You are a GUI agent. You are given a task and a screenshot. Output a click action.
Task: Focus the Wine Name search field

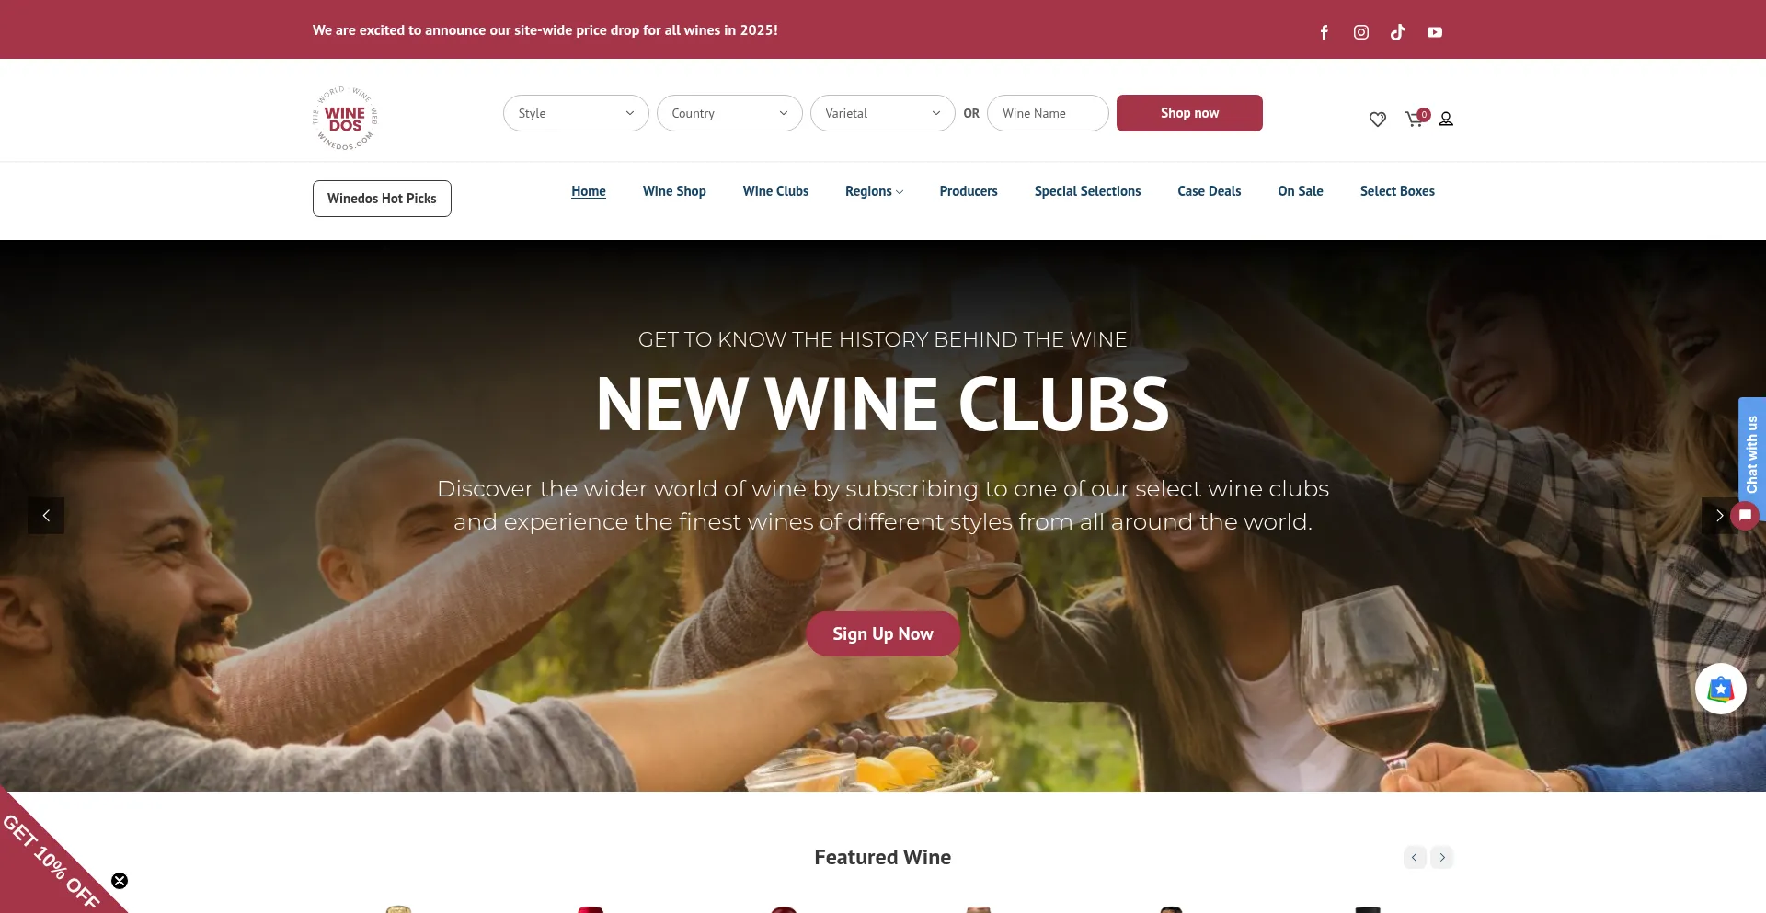tap(1048, 113)
